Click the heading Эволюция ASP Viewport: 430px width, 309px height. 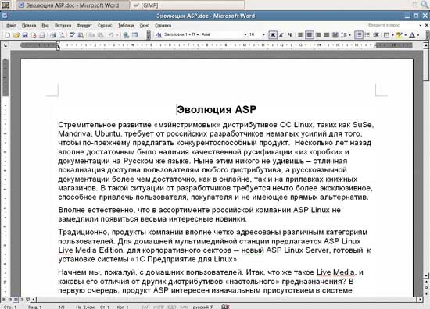217,109
